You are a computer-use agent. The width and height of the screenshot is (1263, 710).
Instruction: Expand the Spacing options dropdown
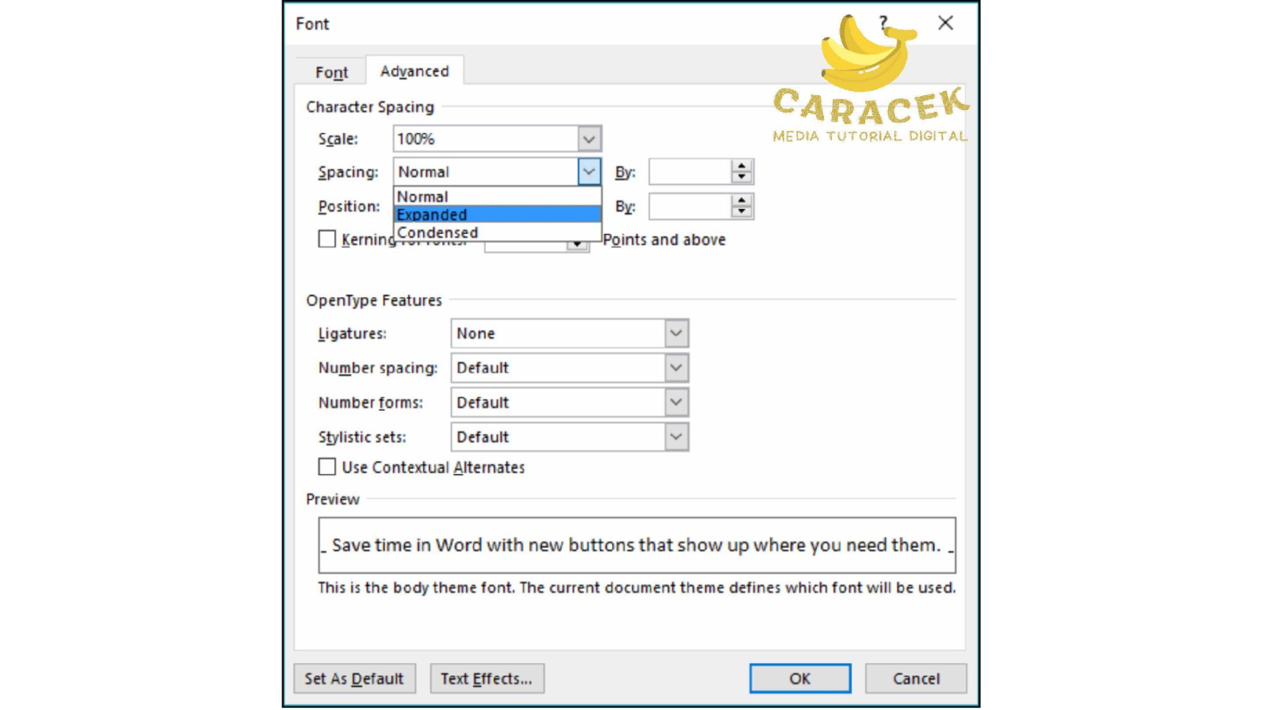click(589, 172)
